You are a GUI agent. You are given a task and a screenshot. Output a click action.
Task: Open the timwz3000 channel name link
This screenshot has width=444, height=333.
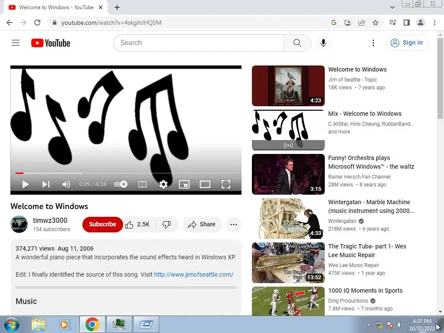pyautogui.click(x=50, y=221)
